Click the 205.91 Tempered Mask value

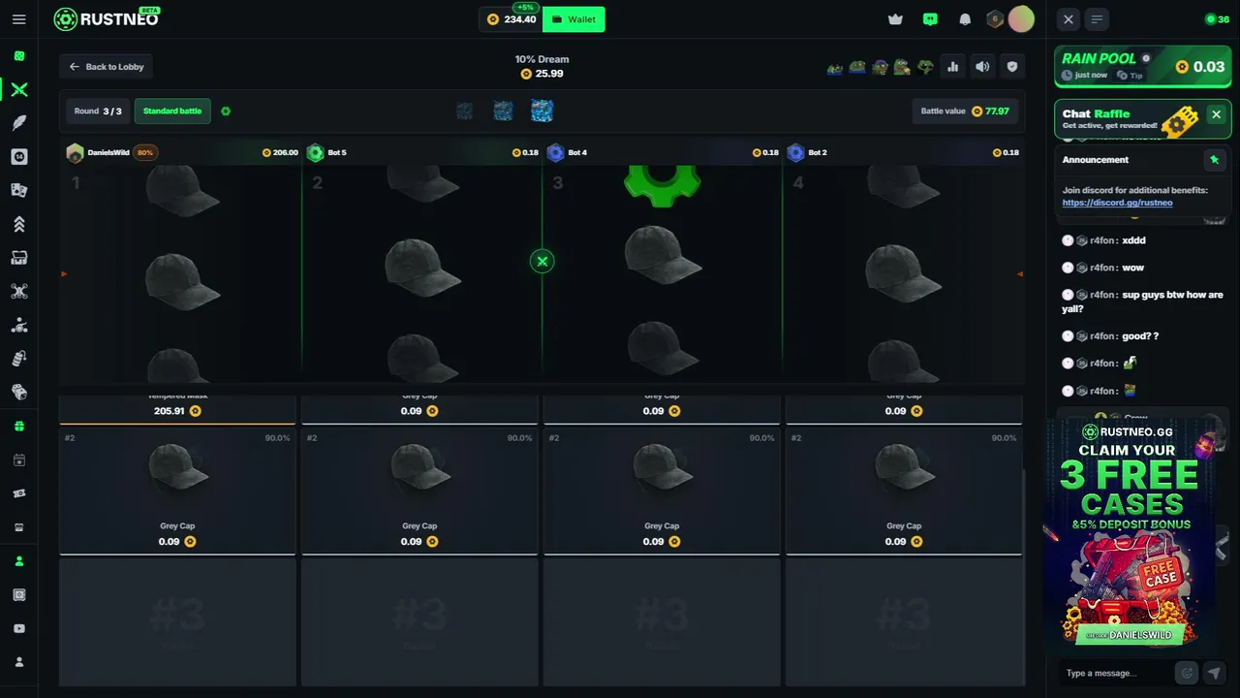pyautogui.click(x=176, y=411)
